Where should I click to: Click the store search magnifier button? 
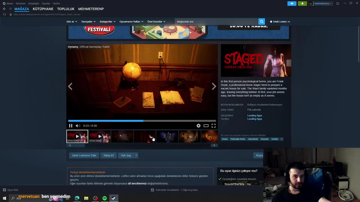click(262, 22)
